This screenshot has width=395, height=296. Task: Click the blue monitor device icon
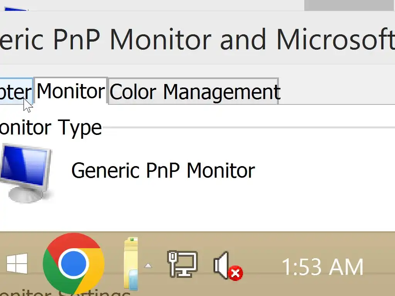click(x=26, y=170)
